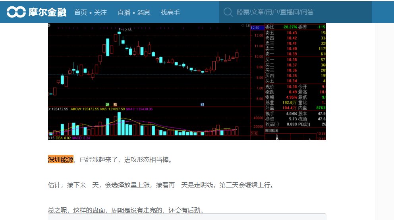
Task: Select the 卖五 10.43 quote row
Action: tap(295, 33)
